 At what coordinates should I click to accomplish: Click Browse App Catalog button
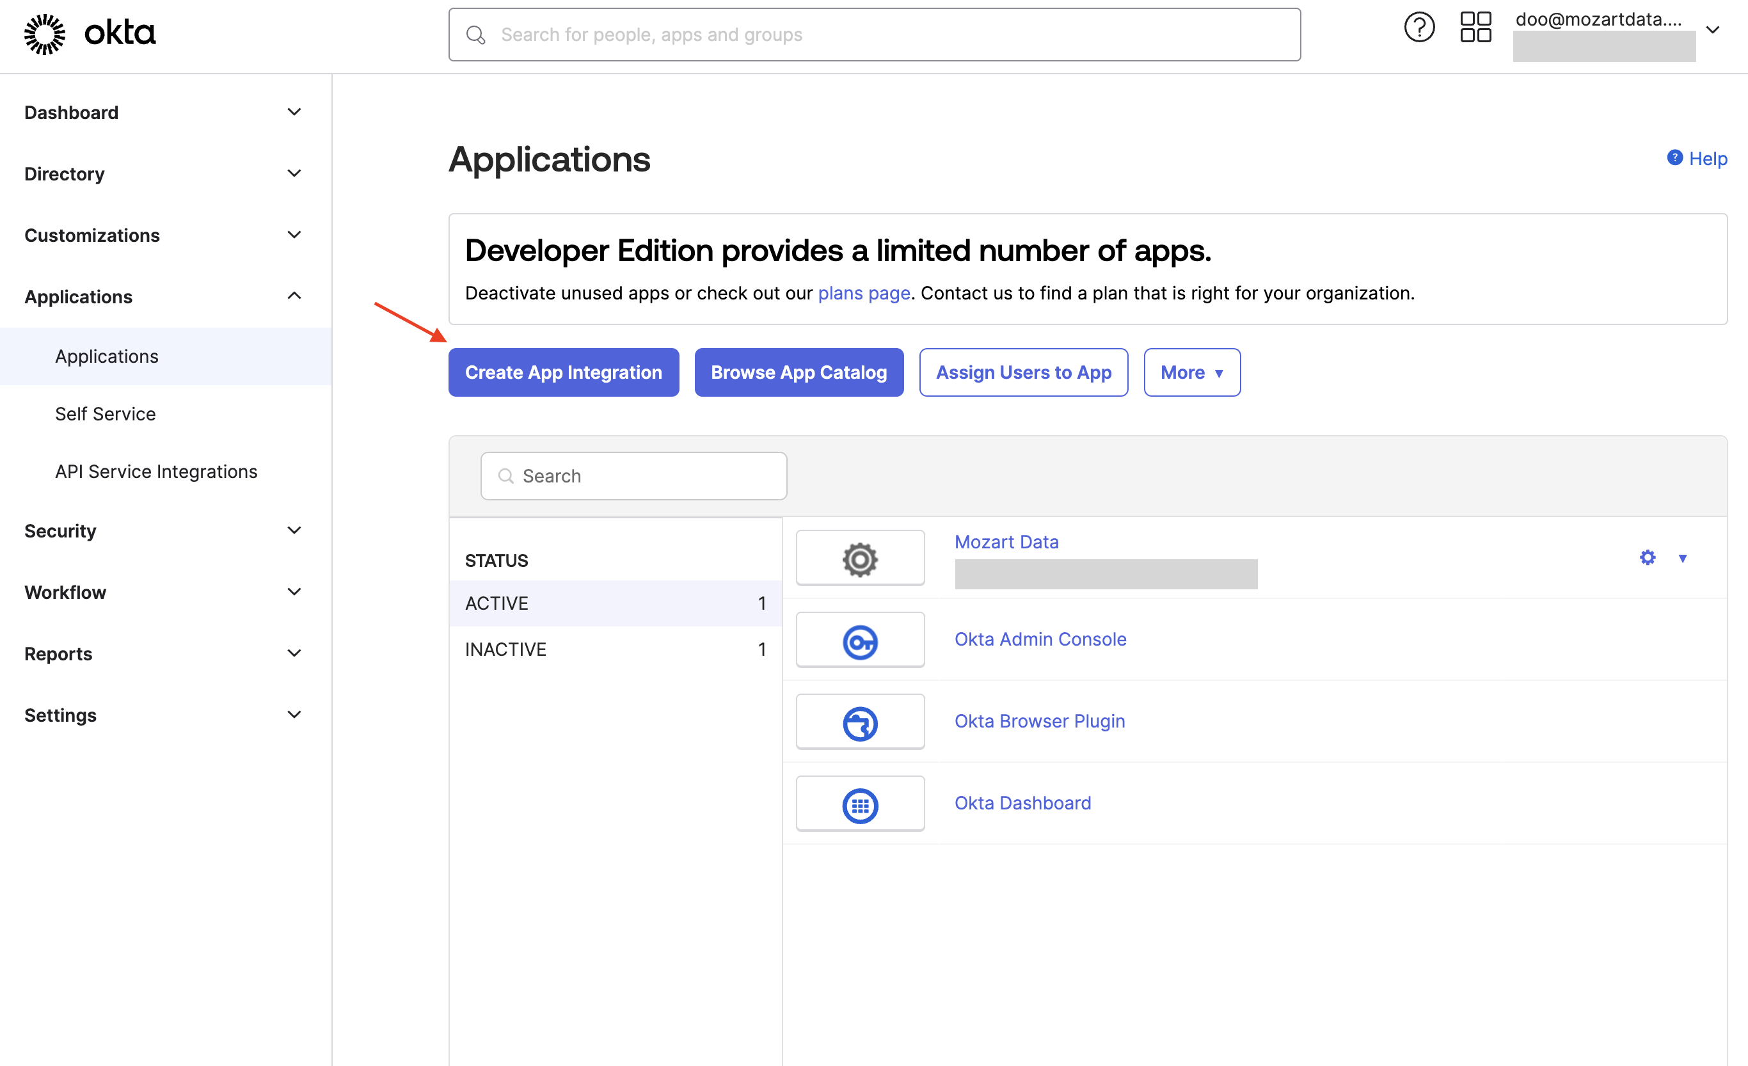(799, 372)
